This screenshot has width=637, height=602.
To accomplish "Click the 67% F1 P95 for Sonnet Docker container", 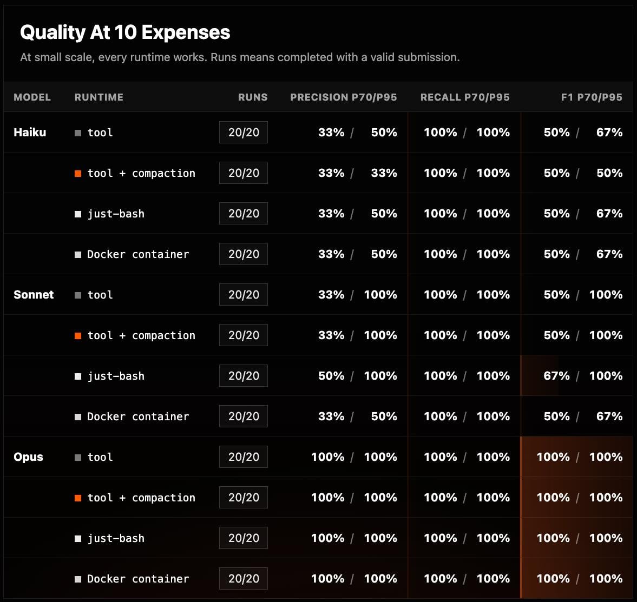I will pyautogui.click(x=609, y=416).
